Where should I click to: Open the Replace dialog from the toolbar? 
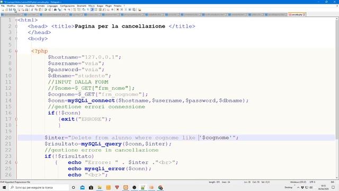click(x=59, y=10)
